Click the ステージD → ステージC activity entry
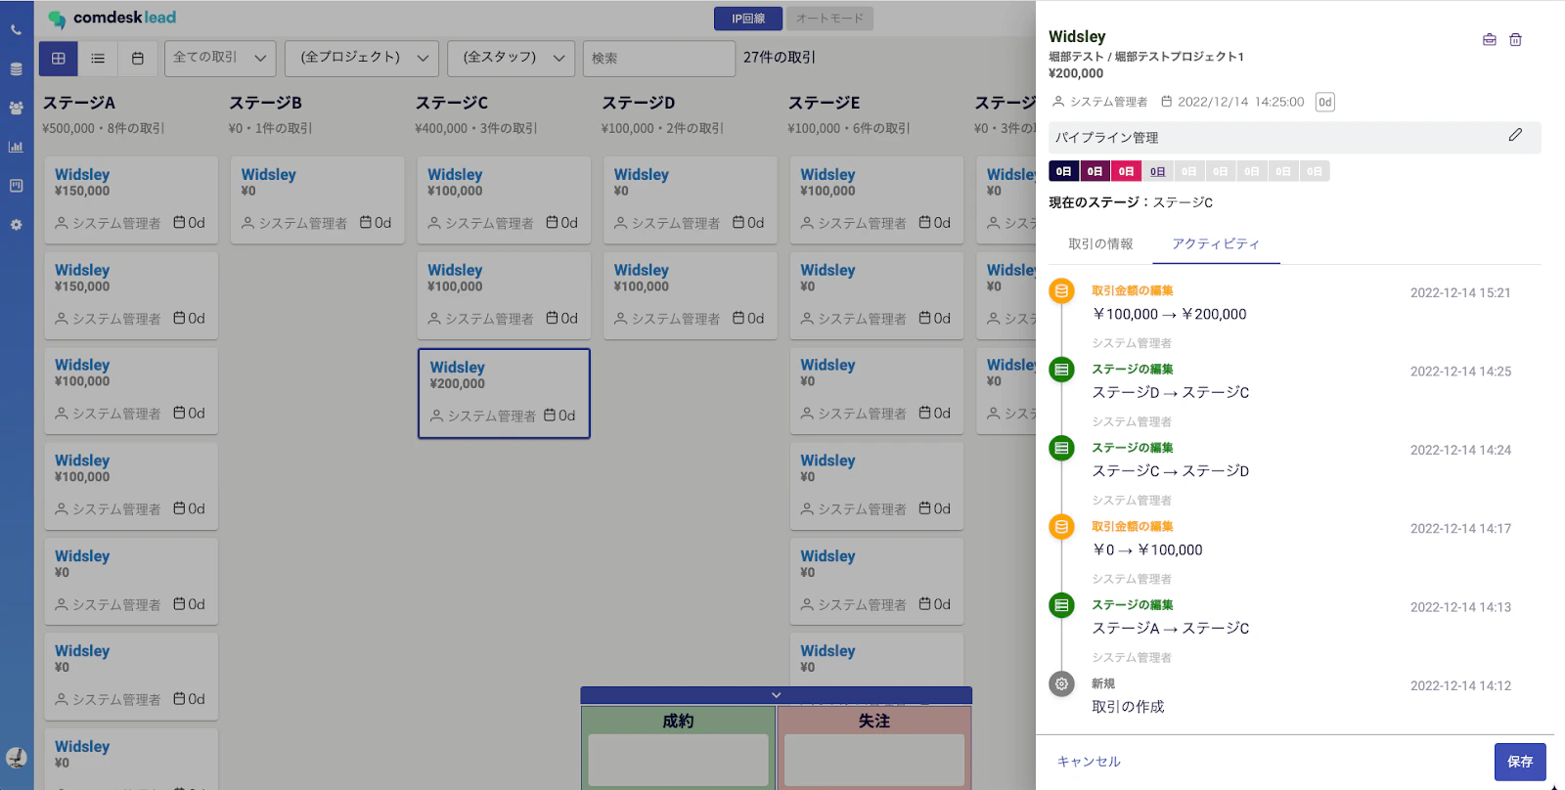The image size is (1565, 790). click(1171, 393)
